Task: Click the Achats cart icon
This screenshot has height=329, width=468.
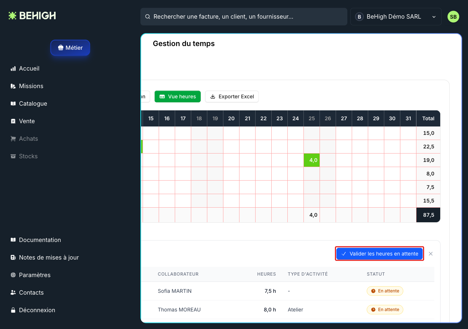Action: (13, 139)
